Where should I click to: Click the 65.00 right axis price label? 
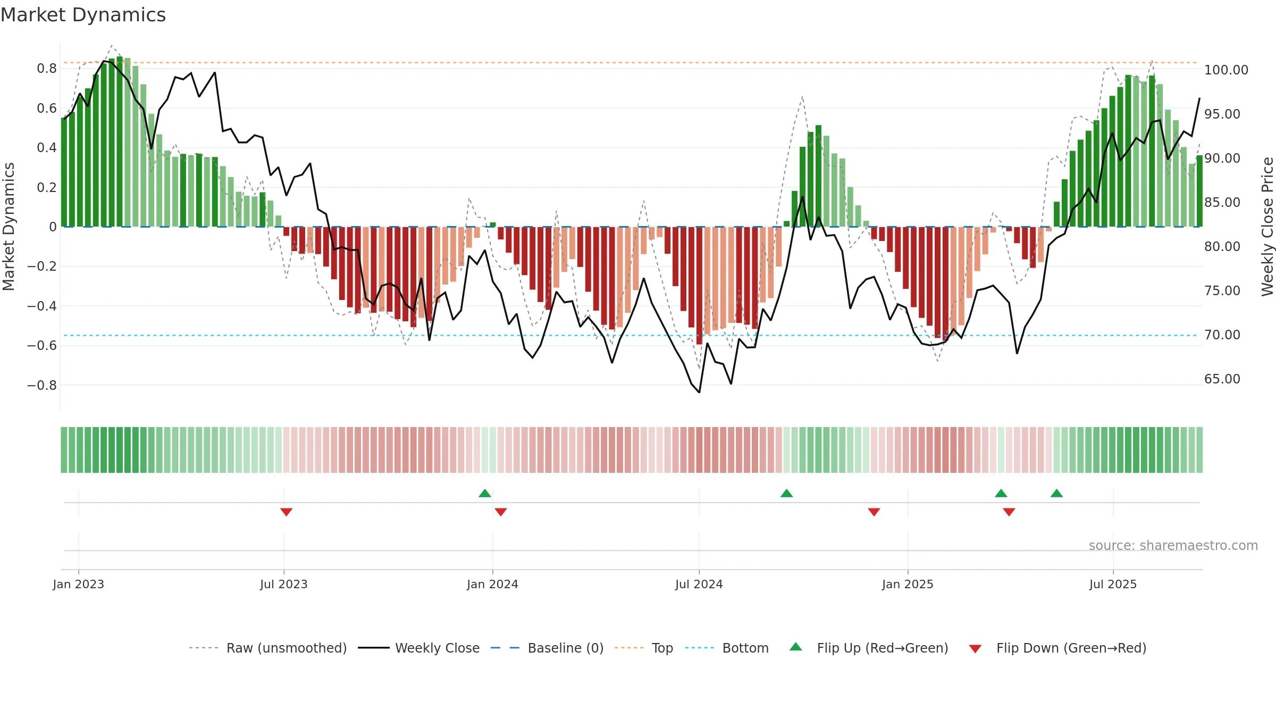[1222, 379]
